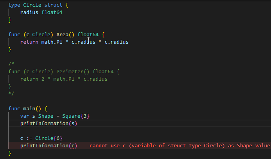This screenshot has height=159, width=271.
Task: Click 'return' in the Area method body
Action: [x=29, y=42]
